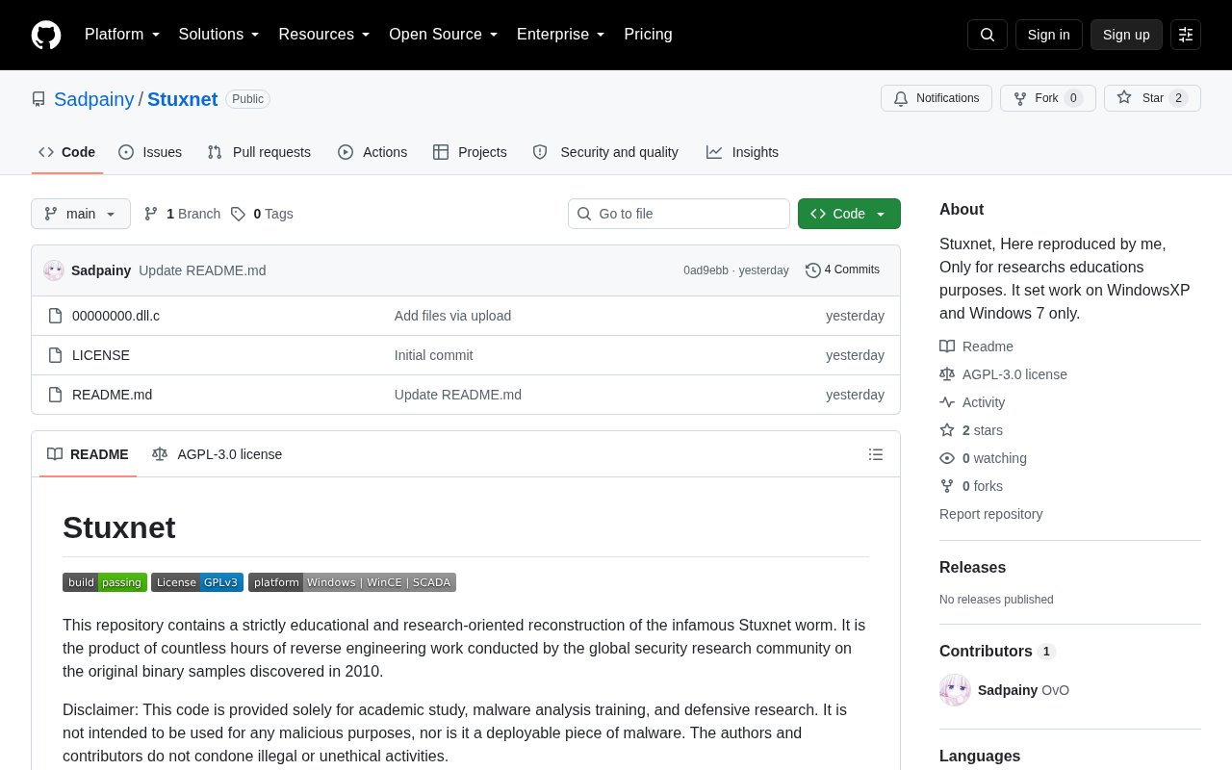The image size is (1232, 770).
Task: Open the AGPL-3.0 license link in About
Action: 1003,374
